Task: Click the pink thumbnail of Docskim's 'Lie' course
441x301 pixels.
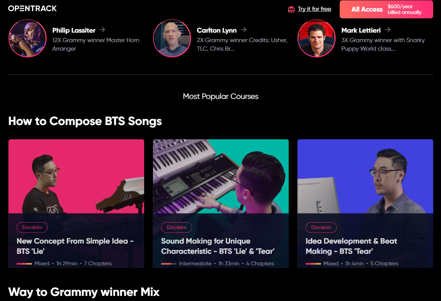Action: click(76, 176)
